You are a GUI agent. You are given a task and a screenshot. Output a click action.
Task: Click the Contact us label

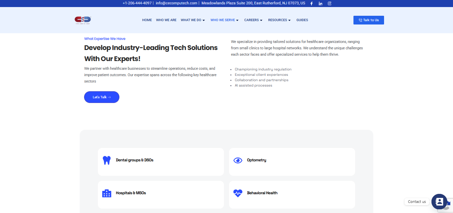[417, 202]
